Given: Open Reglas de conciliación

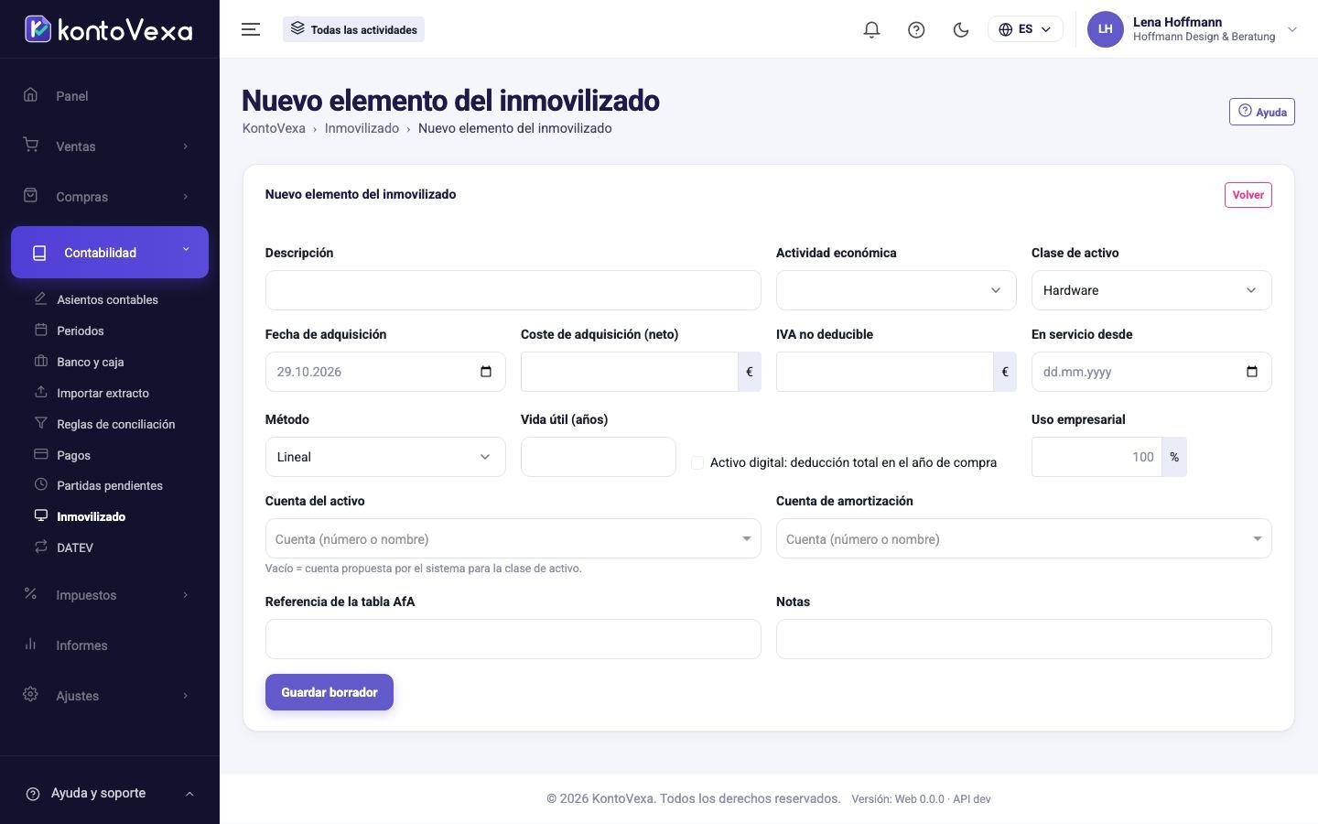Looking at the screenshot, I should pos(115,424).
